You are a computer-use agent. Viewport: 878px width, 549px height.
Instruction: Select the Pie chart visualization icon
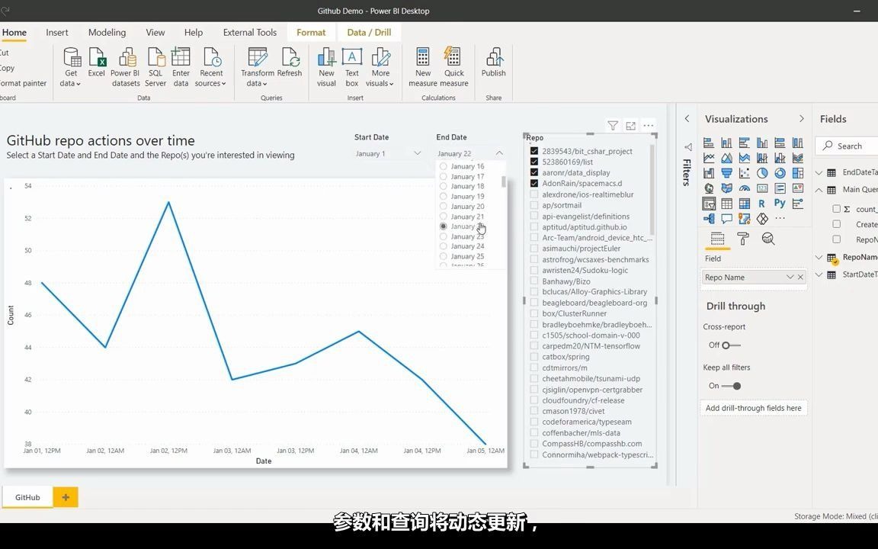point(761,173)
